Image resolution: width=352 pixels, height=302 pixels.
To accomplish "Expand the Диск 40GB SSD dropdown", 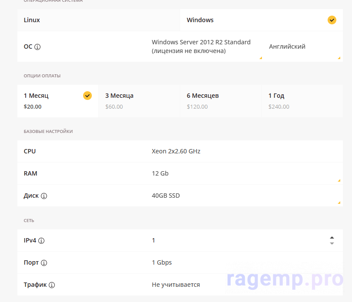I will point(244,196).
